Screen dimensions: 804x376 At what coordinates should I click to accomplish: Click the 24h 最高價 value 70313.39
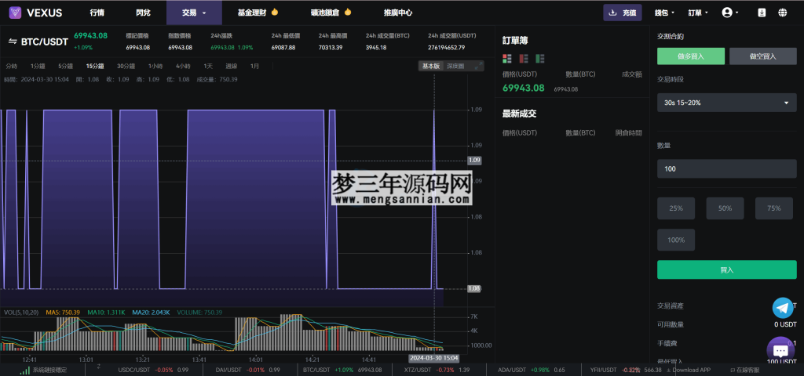(331, 48)
